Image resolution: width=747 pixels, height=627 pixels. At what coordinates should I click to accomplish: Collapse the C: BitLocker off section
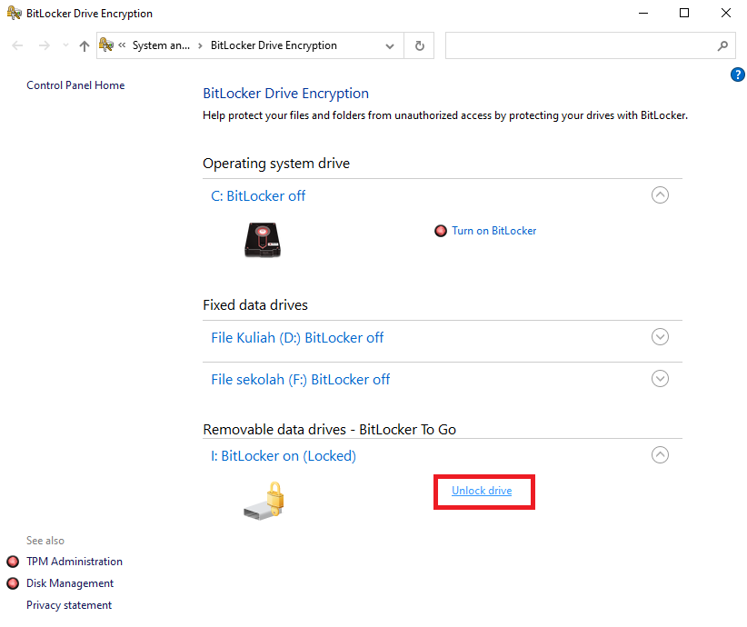click(x=660, y=194)
